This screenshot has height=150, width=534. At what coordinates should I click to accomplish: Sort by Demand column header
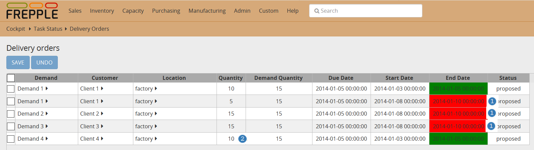pos(46,78)
